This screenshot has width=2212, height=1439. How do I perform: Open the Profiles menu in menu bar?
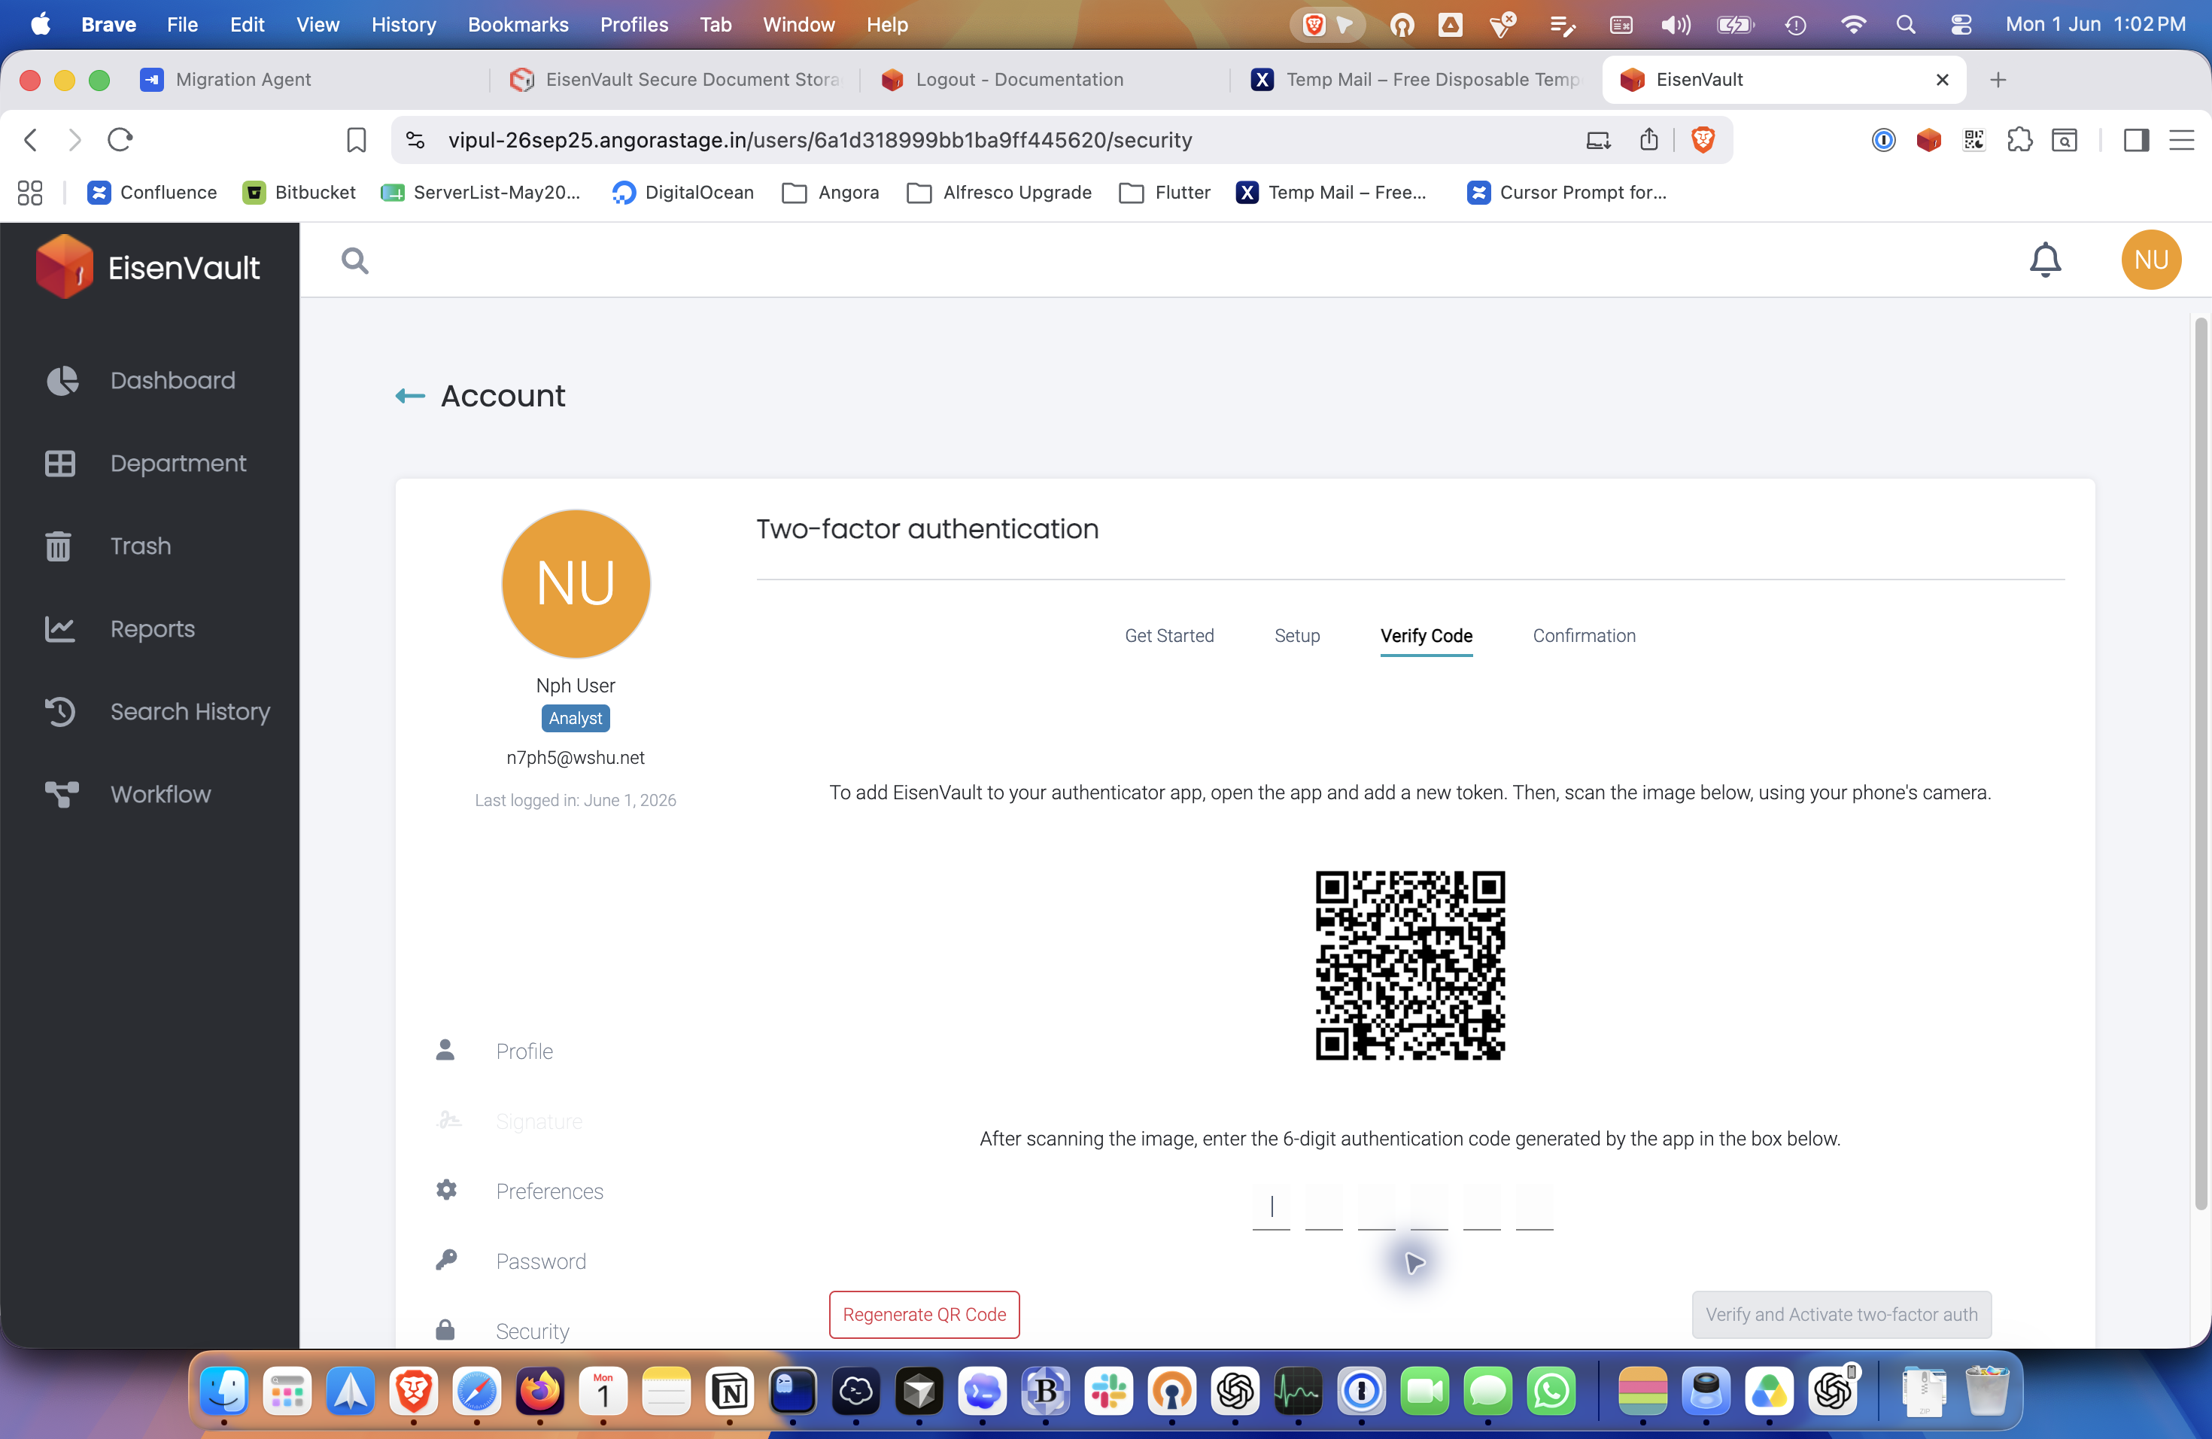point(634,24)
